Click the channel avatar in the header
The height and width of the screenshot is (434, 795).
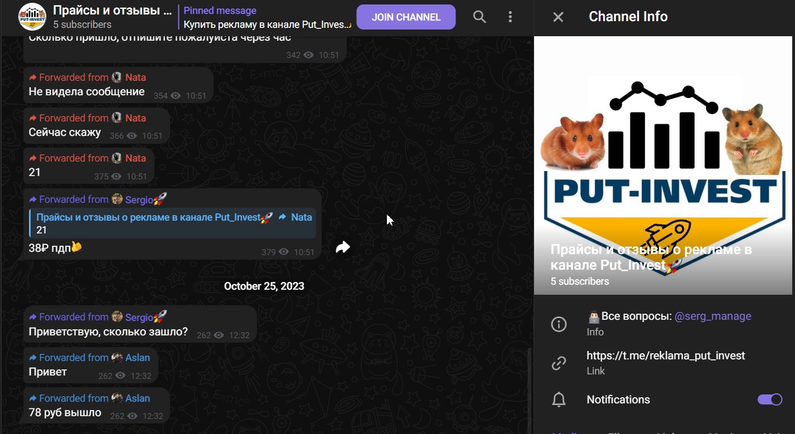32,17
